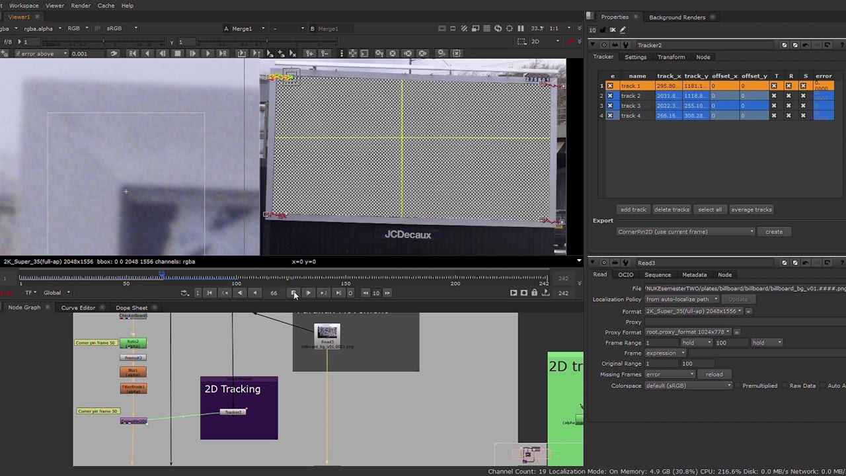Toggle the S checkbox for track 3
This screenshot has height=476, width=846.
point(803,106)
